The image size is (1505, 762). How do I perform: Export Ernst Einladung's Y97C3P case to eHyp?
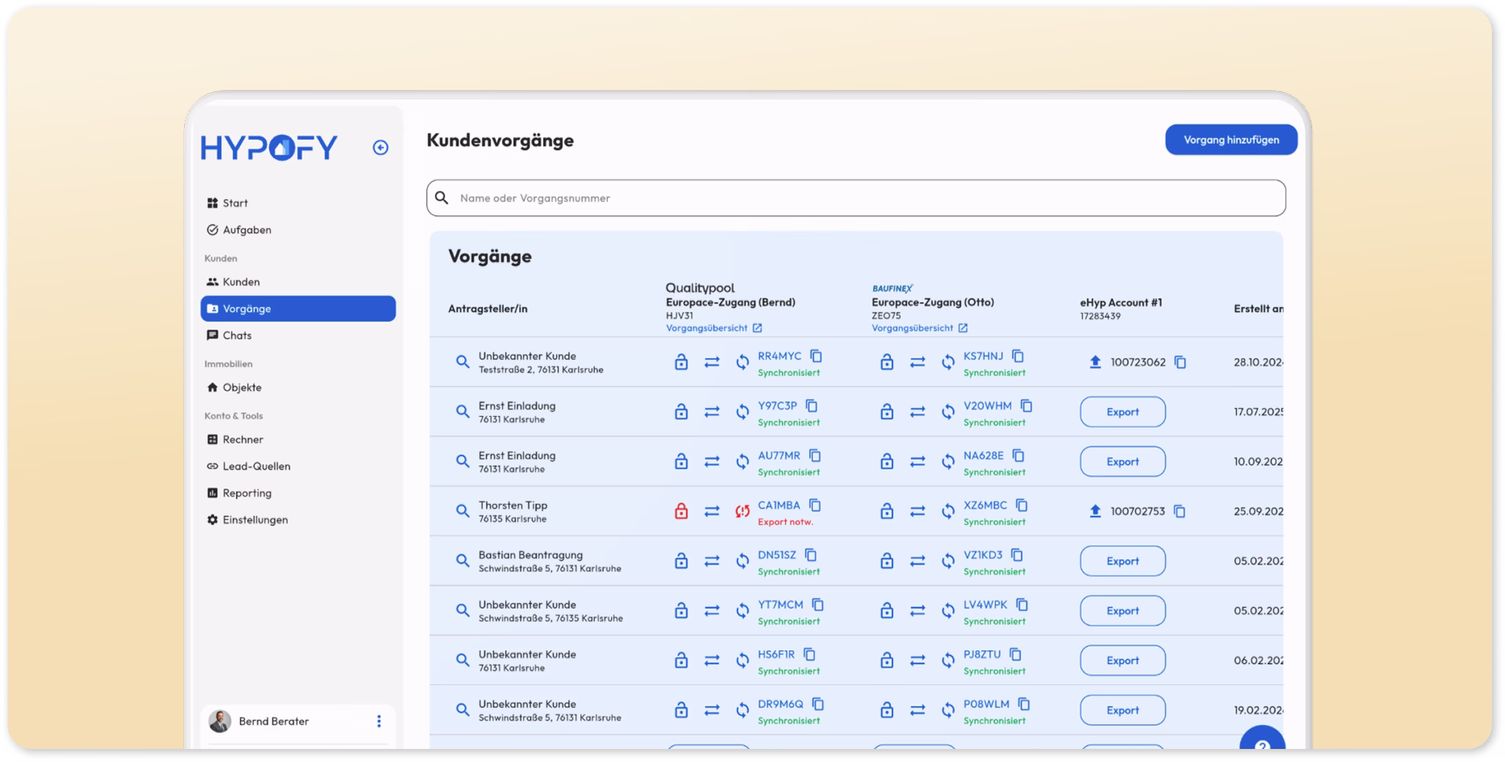coord(1122,412)
